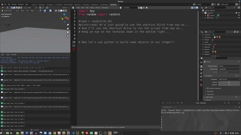Select the Scene properties tab icon

(x=201, y=76)
